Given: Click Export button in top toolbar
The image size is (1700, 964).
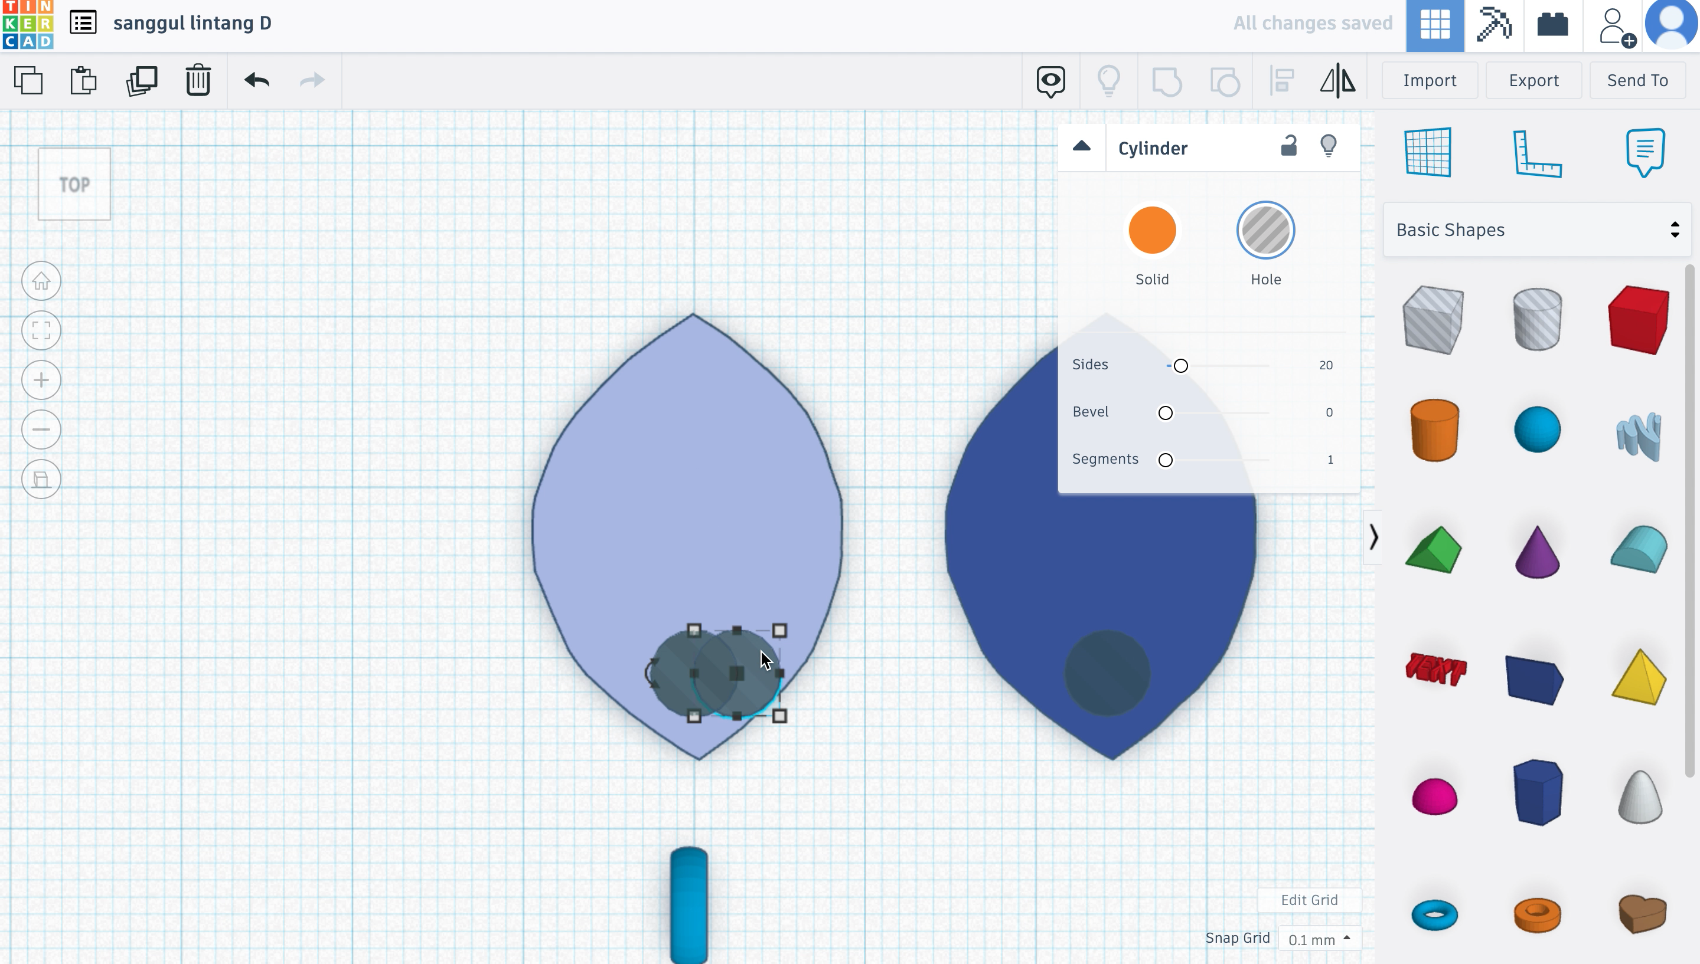Looking at the screenshot, I should pyautogui.click(x=1533, y=80).
